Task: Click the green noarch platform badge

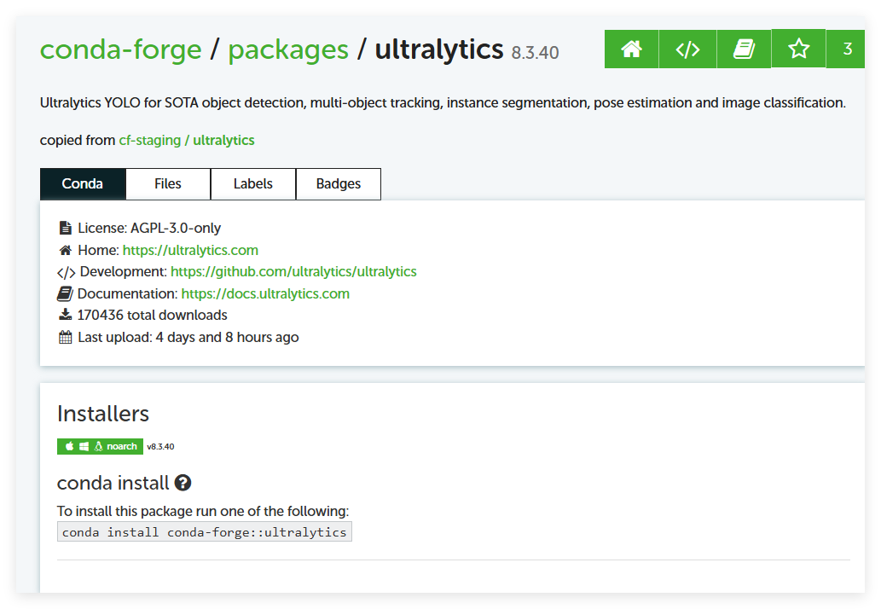Action: [x=100, y=446]
